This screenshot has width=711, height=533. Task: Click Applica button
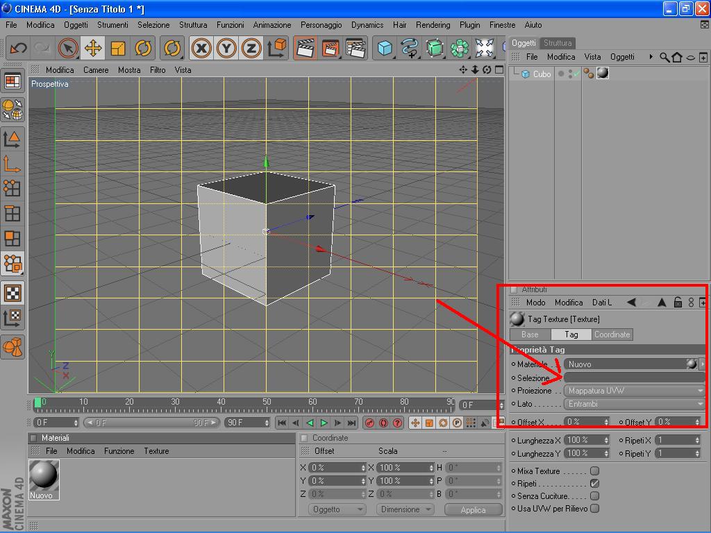473,510
